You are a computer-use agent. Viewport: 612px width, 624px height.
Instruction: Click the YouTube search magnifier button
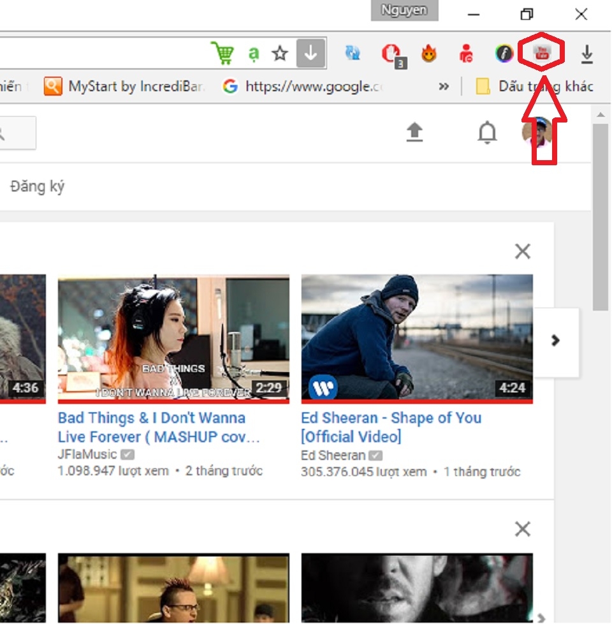(x=16, y=133)
